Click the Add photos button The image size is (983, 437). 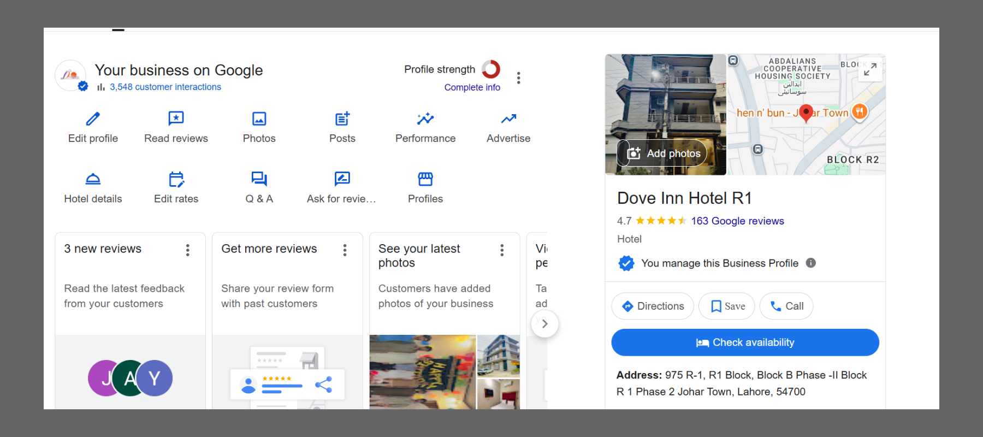(x=662, y=153)
